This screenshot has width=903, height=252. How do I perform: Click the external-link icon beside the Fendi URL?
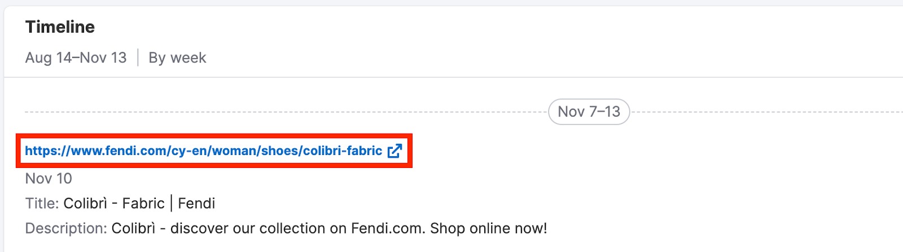pyautogui.click(x=395, y=151)
